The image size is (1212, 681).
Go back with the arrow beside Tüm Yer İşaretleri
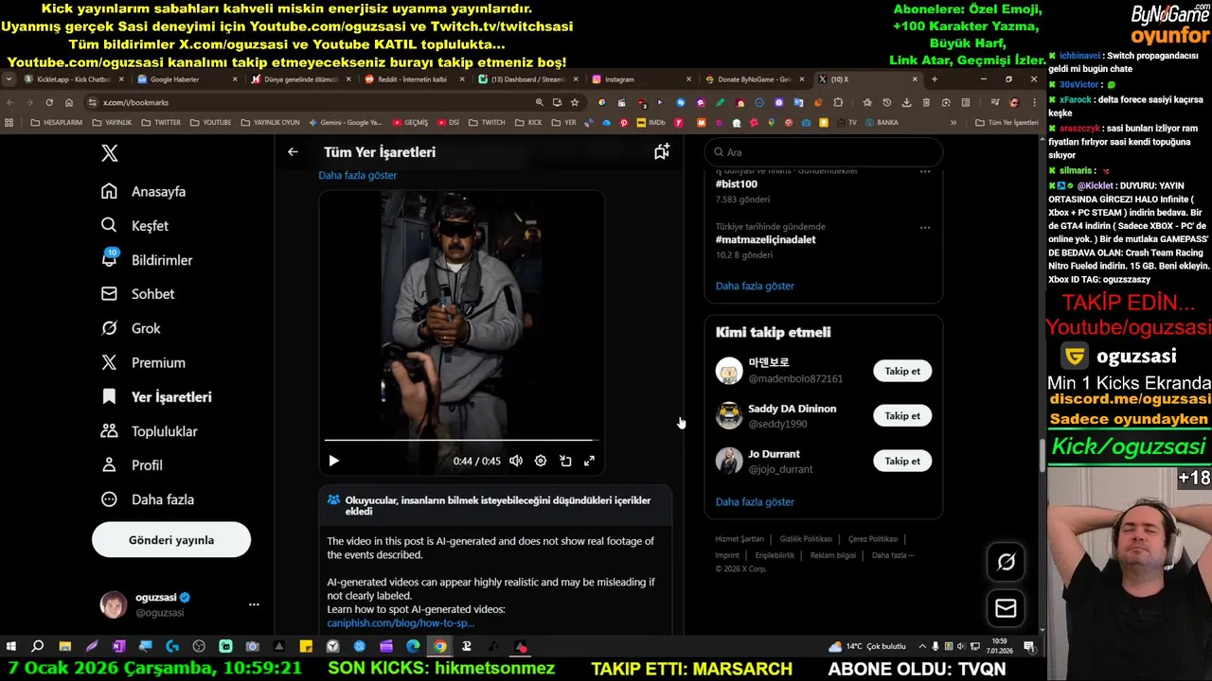click(x=293, y=151)
